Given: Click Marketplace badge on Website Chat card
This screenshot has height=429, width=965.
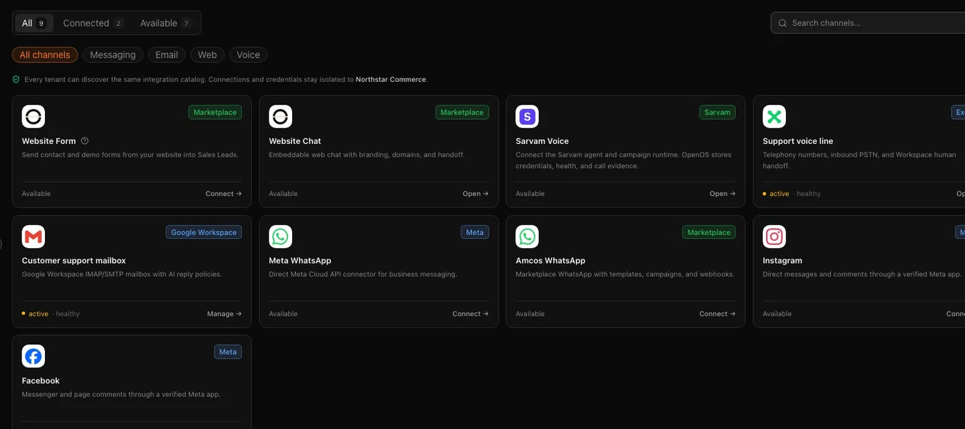Looking at the screenshot, I should [x=462, y=112].
